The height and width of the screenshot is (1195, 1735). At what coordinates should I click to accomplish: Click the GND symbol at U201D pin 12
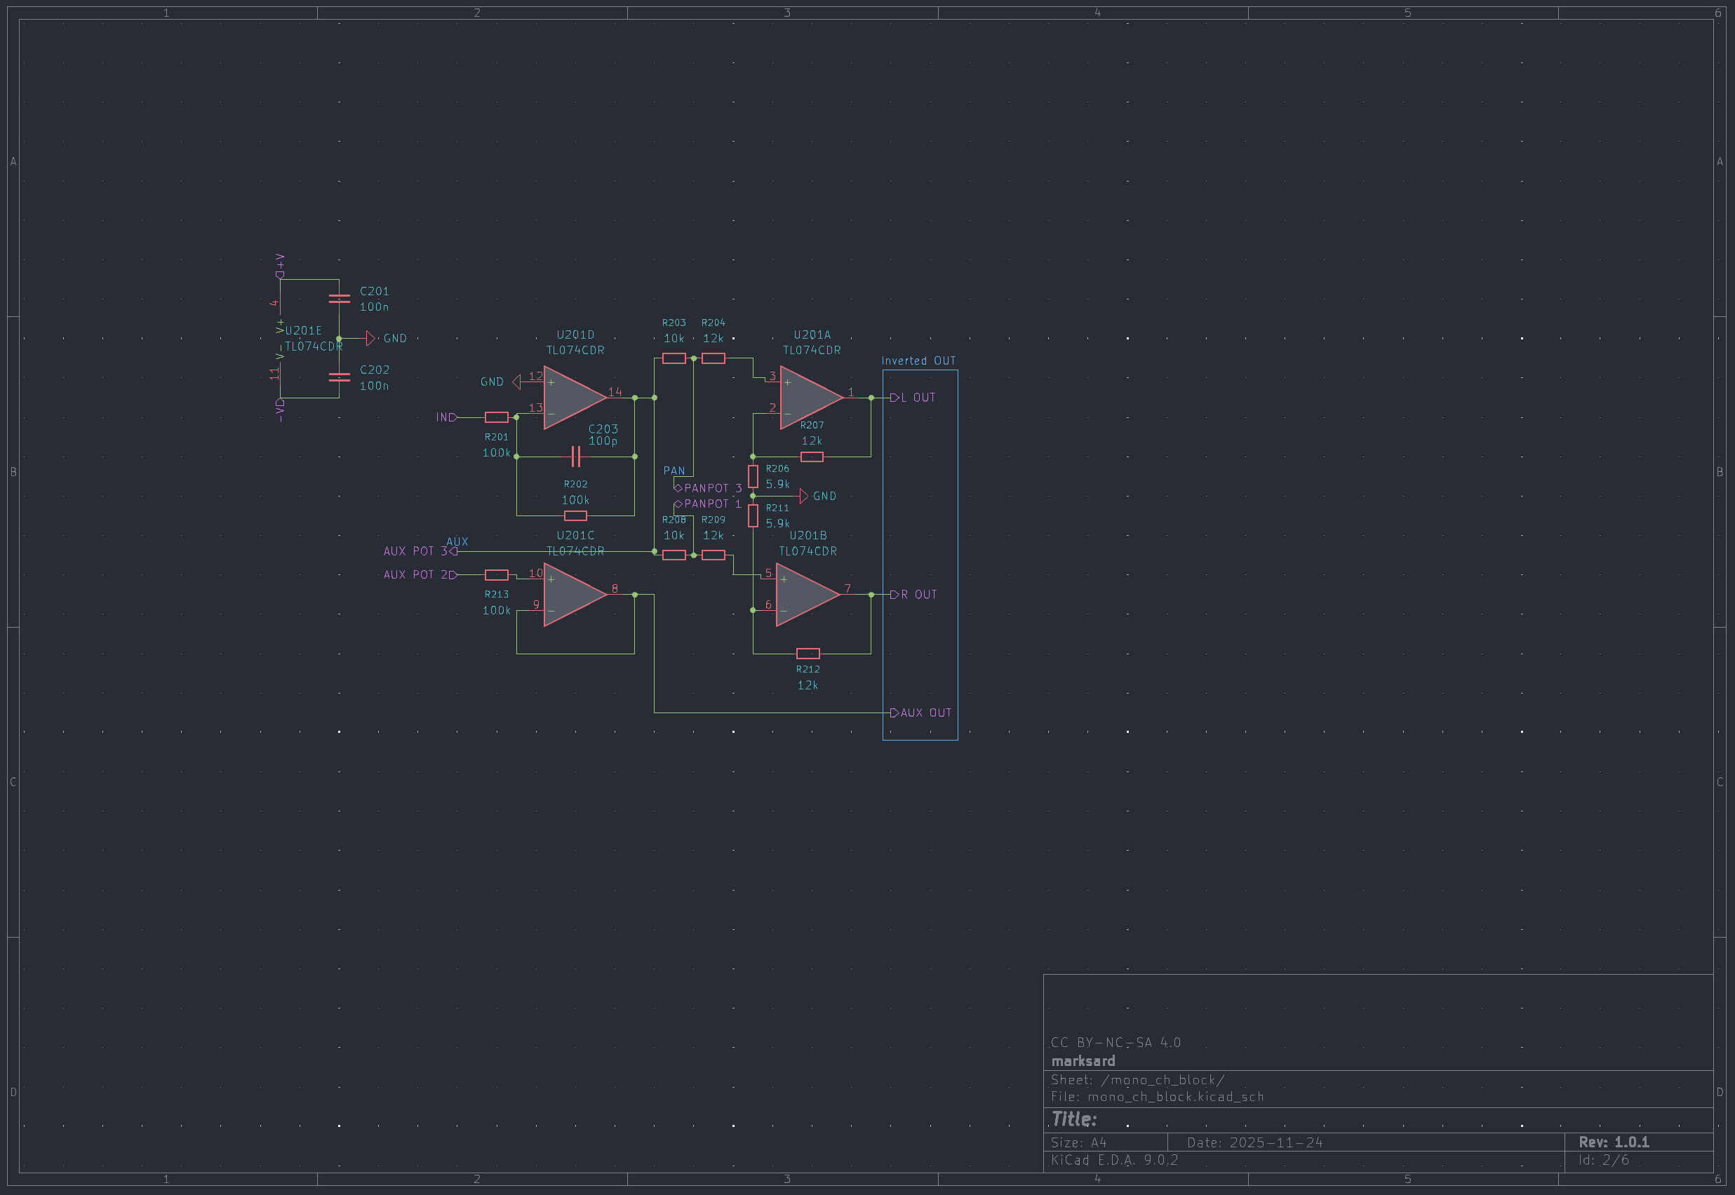(x=516, y=382)
